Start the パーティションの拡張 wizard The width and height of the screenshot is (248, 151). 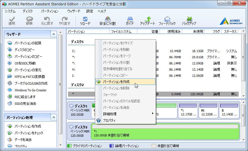[24, 43]
